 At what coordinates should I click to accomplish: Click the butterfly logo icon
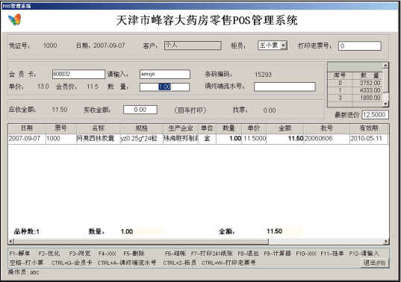(15, 19)
